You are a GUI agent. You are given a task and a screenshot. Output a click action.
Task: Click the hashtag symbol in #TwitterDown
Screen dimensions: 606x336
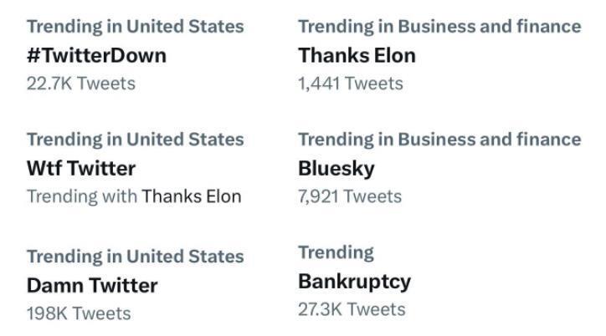click(33, 55)
